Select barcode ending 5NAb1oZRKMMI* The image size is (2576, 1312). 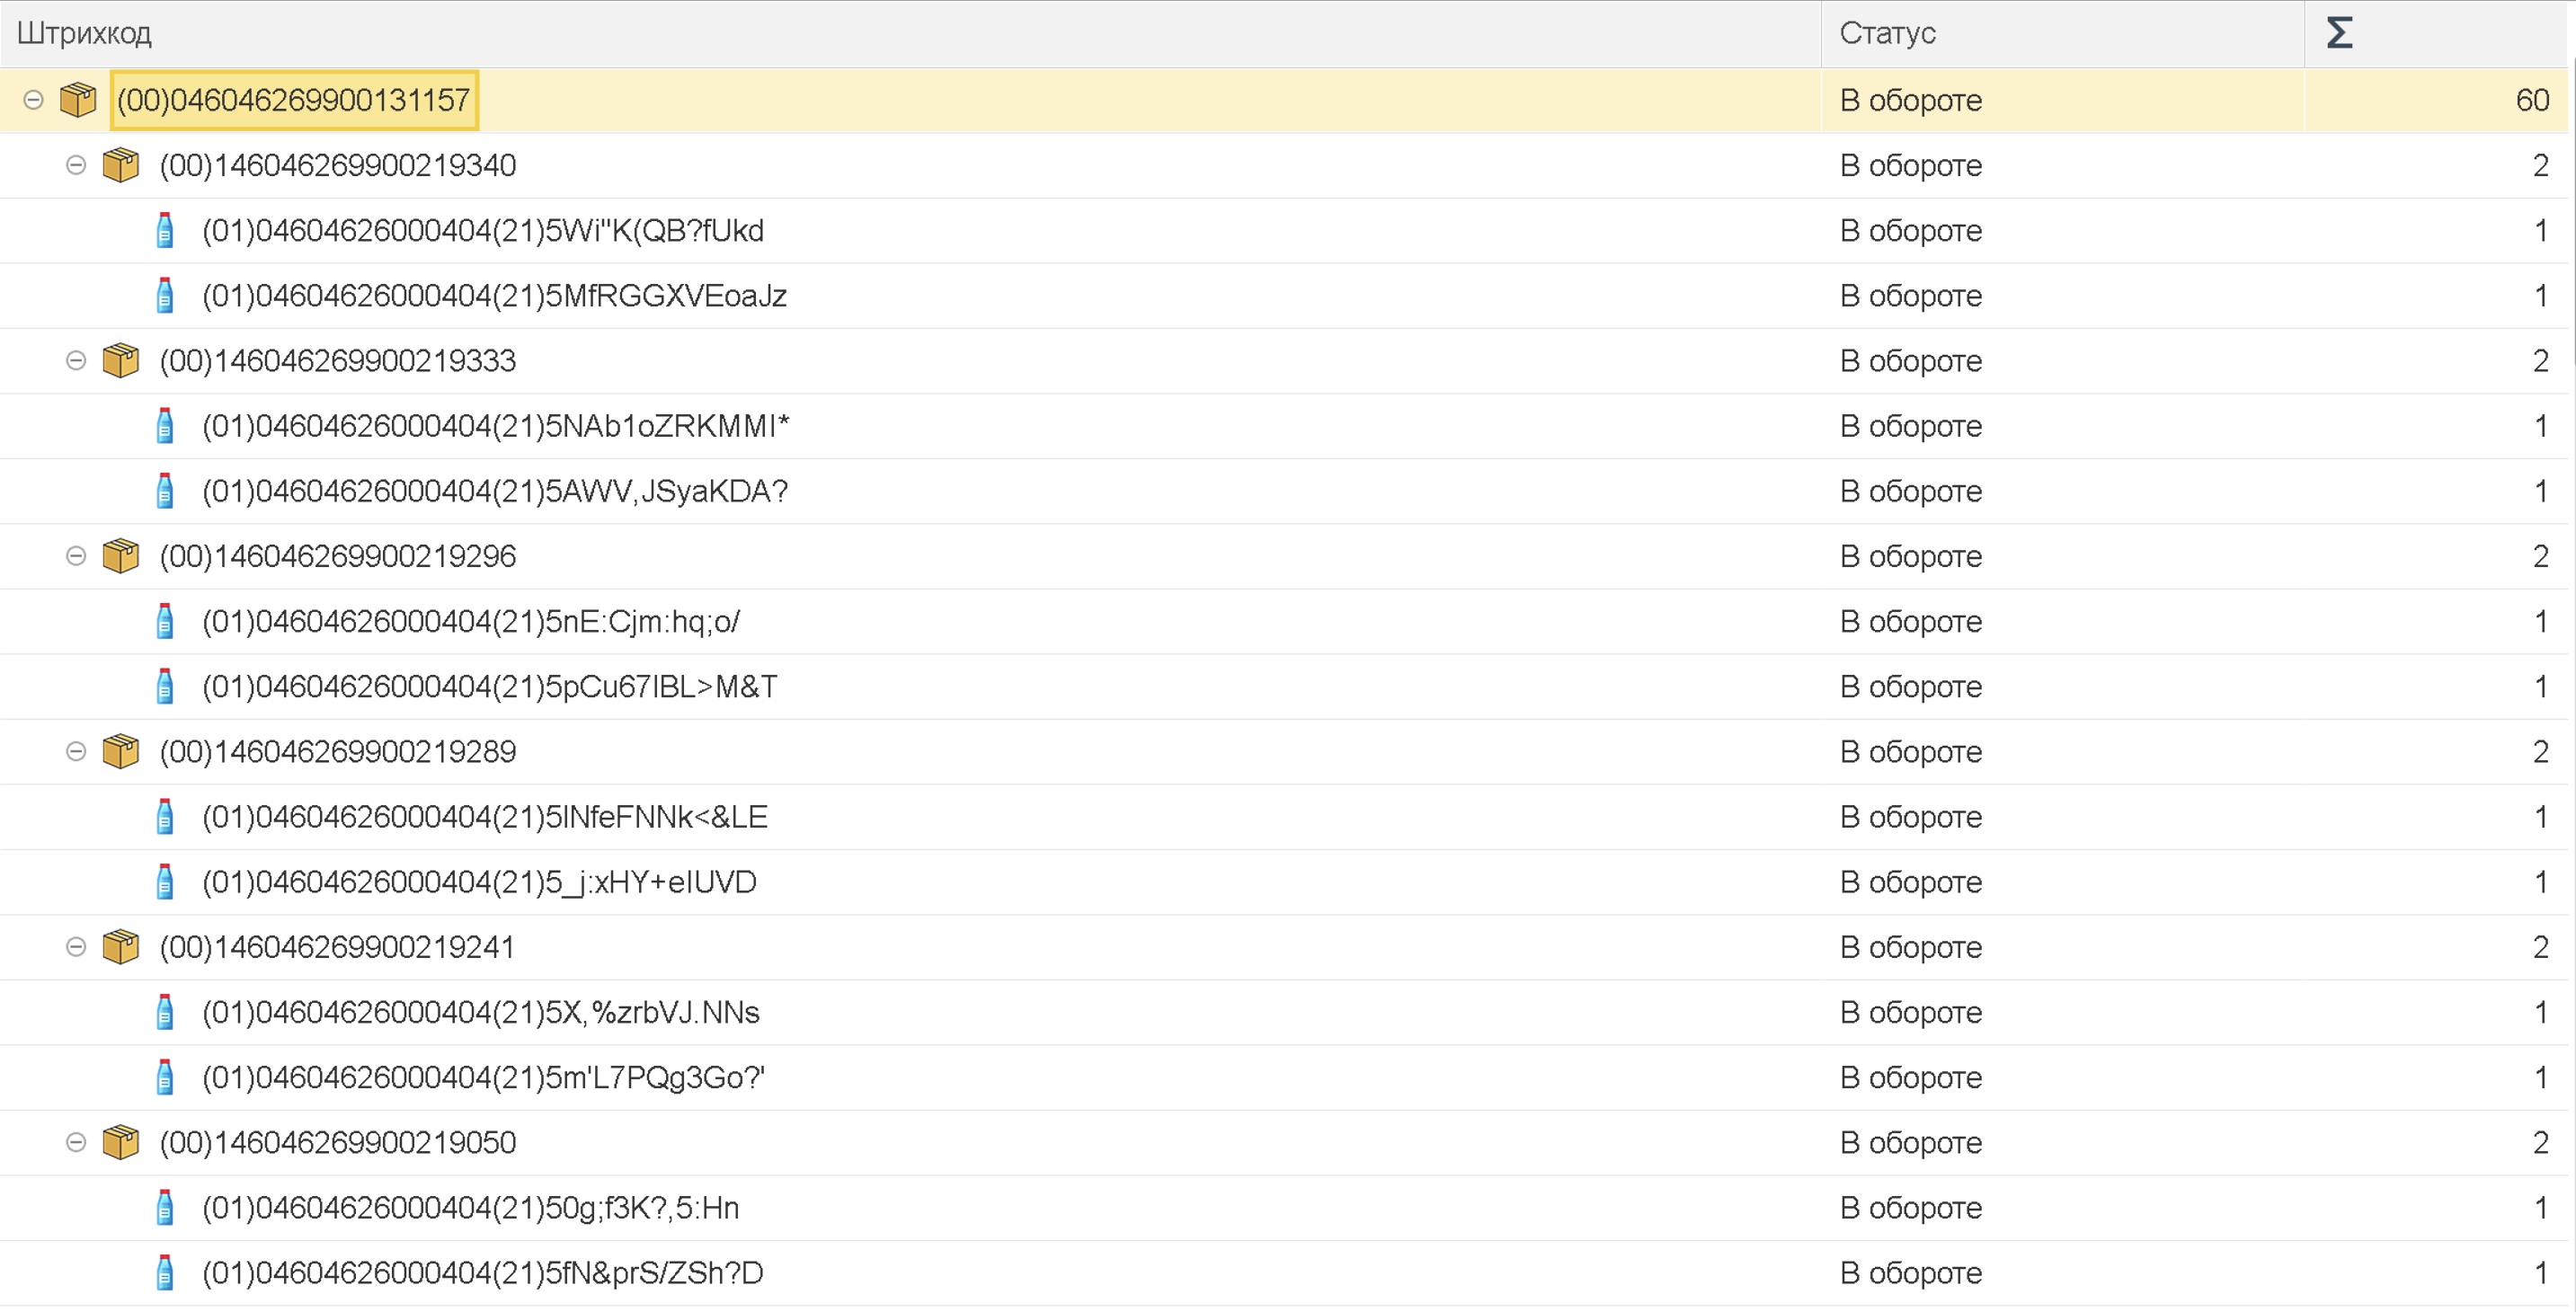tap(496, 426)
